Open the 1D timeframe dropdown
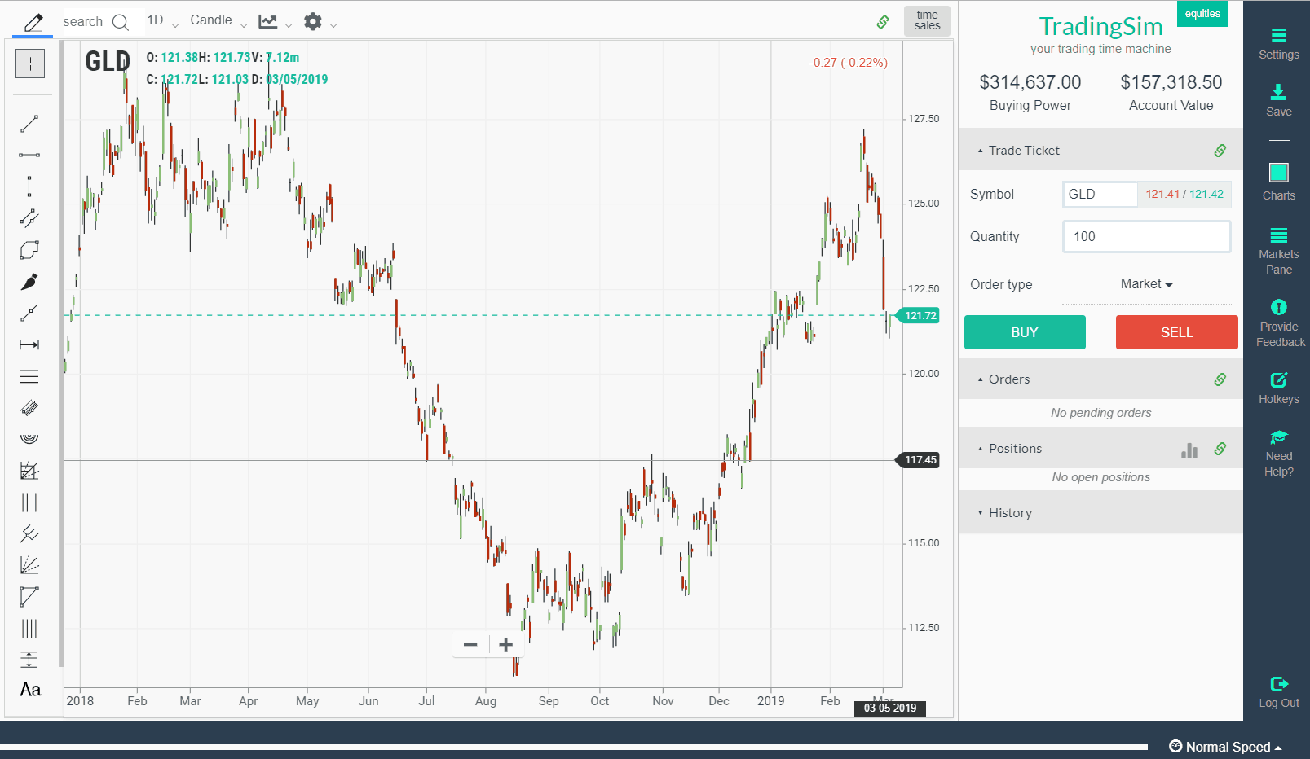1310x759 pixels. [x=160, y=20]
